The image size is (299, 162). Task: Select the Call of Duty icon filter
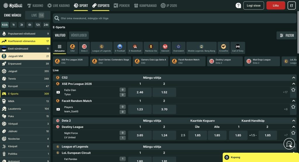point(238,48)
